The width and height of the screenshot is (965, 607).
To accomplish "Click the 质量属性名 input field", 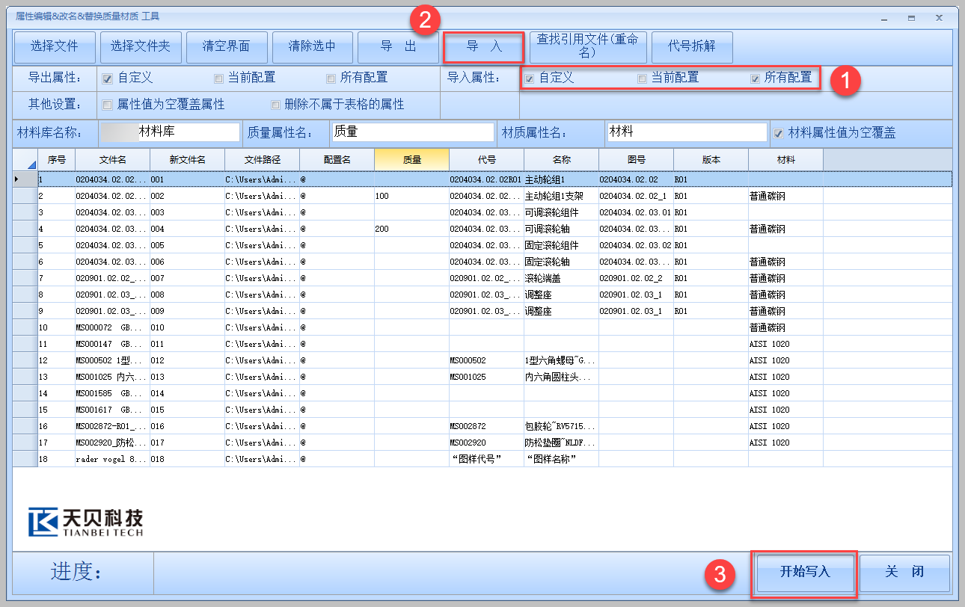I will pyautogui.click(x=412, y=132).
